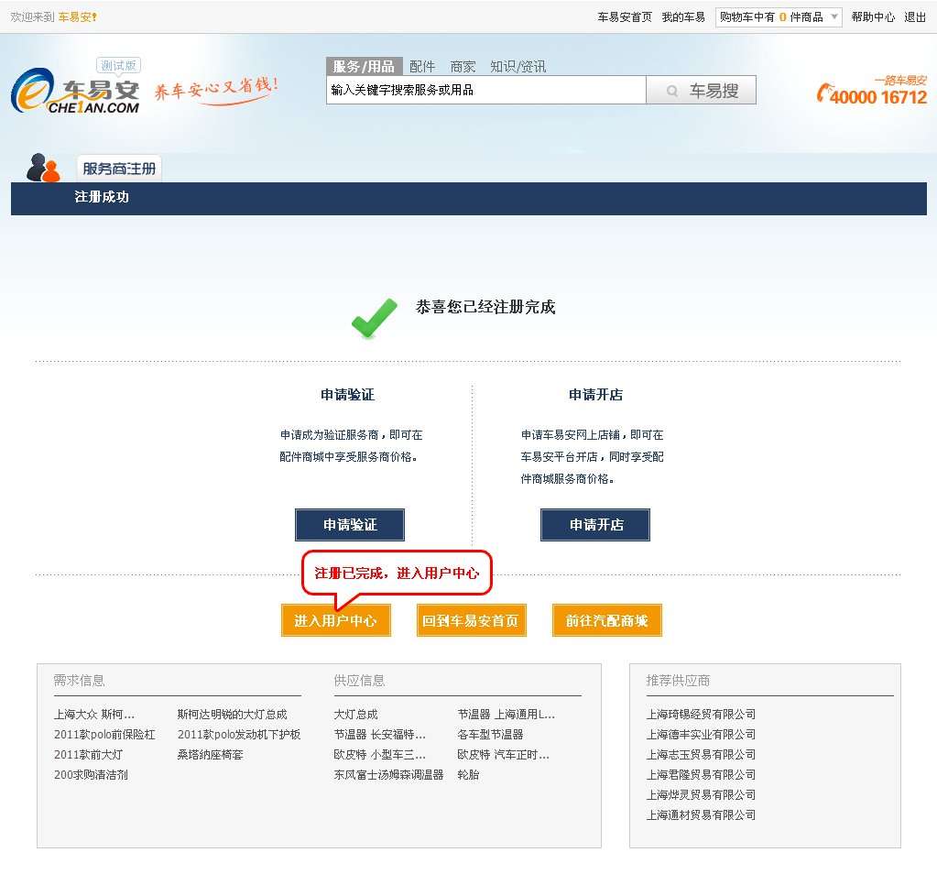Click the 恭喜您已经注册完成 message
The image size is (937, 896).
pyautogui.click(x=485, y=307)
